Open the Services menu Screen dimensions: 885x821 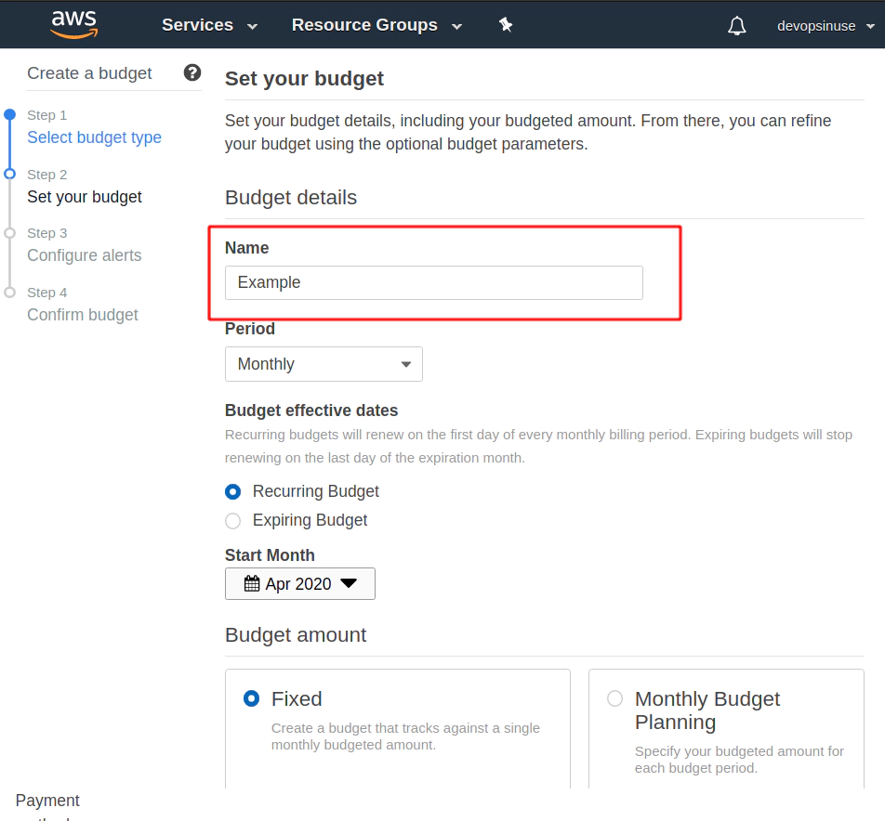click(209, 25)
